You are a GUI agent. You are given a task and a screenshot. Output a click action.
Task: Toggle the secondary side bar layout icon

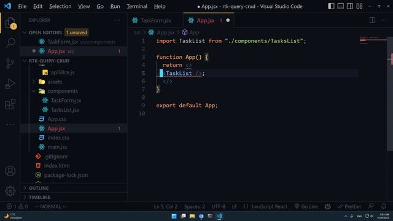coord(350,6)
